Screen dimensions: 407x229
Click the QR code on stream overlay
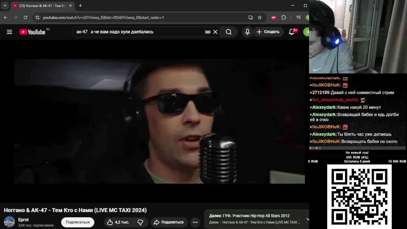(359, 196)
